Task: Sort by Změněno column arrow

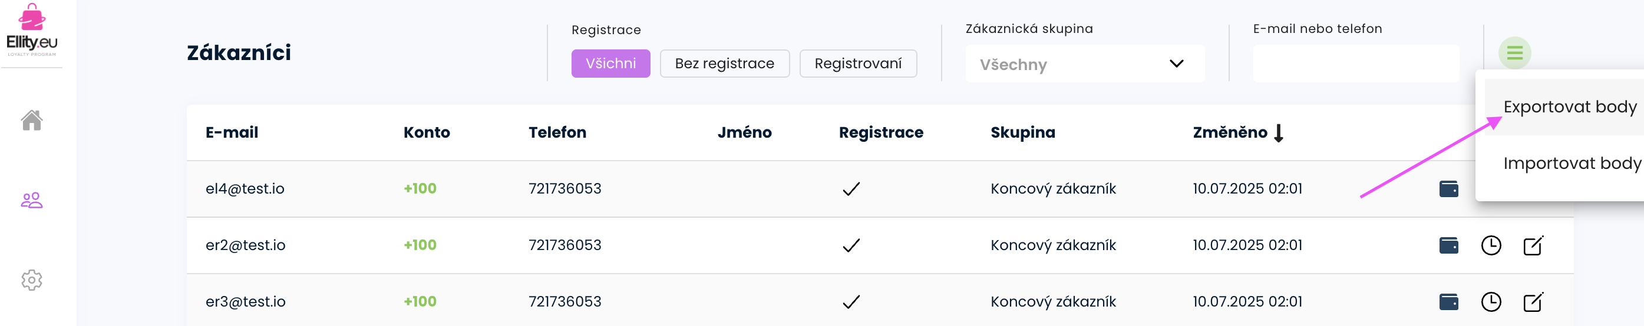Action: (1278, 133)
